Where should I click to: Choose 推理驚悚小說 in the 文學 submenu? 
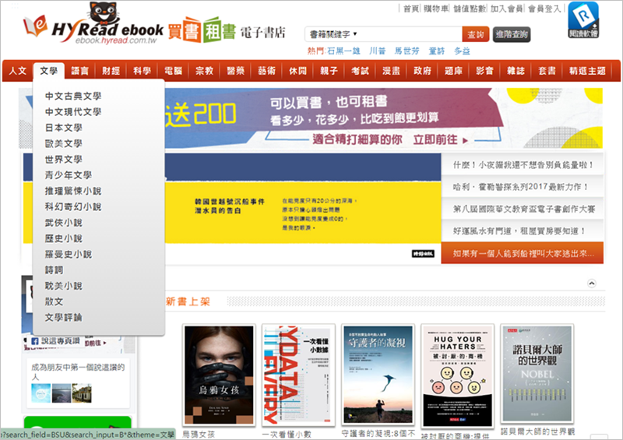tap(73, 191)
